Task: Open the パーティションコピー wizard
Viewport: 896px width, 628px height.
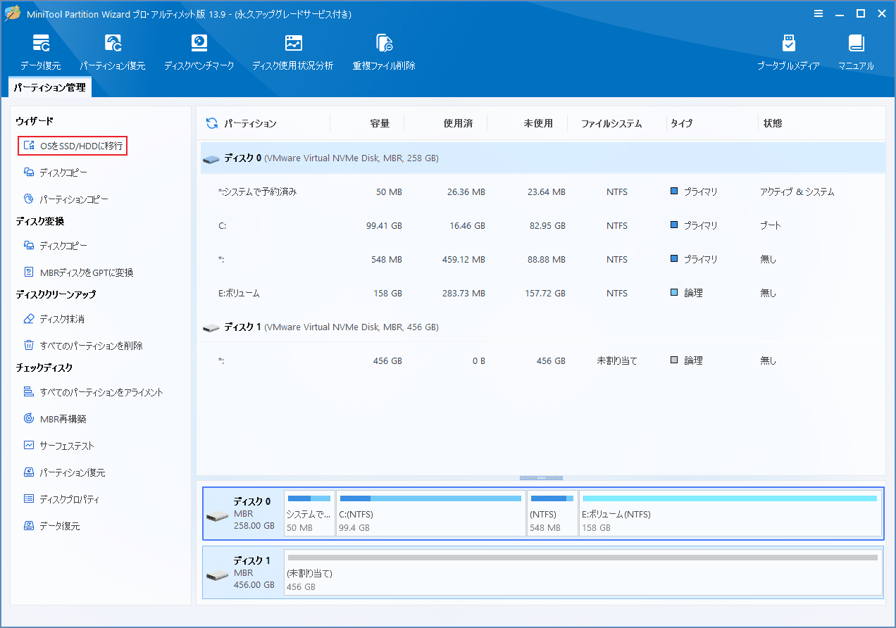Action: 66,199
